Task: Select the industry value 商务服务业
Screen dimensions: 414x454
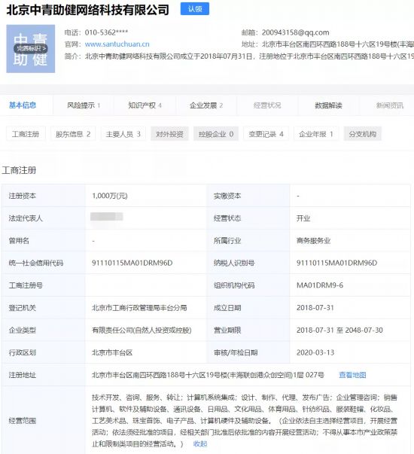Action: 313,241
